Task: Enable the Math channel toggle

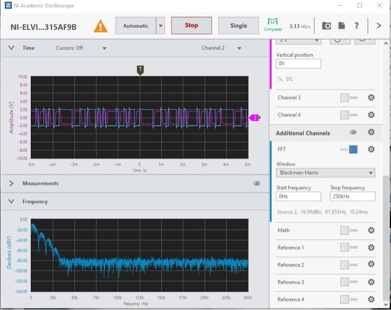Action: point(349,230)
